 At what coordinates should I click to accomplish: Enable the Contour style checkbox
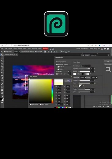pos(58,67)
